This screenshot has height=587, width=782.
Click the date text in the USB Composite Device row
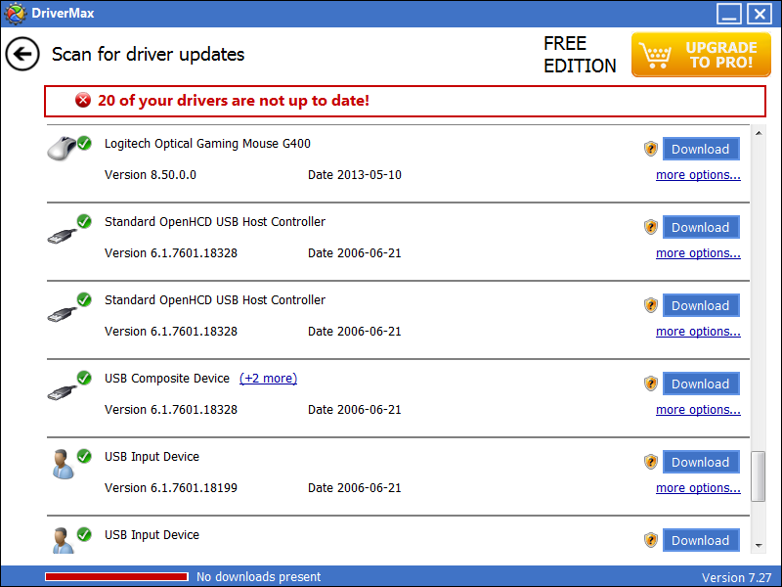(x=355, y=410)
